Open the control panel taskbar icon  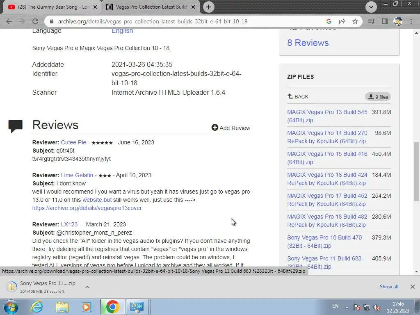point(137,307)
